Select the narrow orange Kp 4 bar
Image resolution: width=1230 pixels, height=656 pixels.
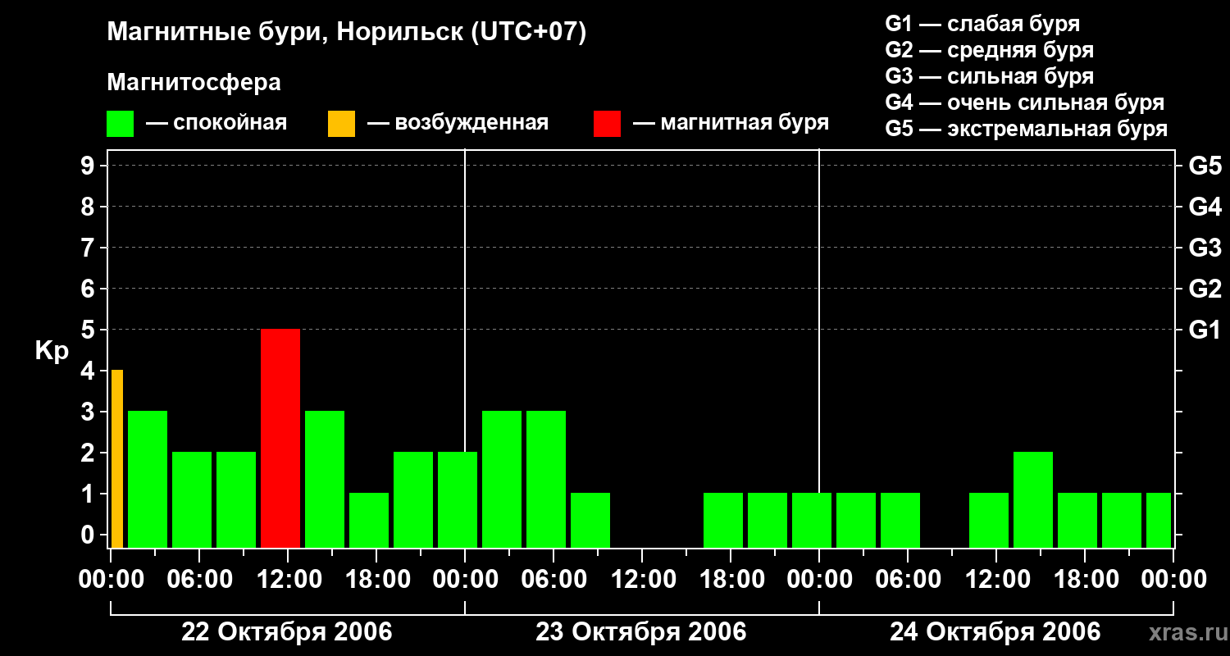click(x=117, y=459)
